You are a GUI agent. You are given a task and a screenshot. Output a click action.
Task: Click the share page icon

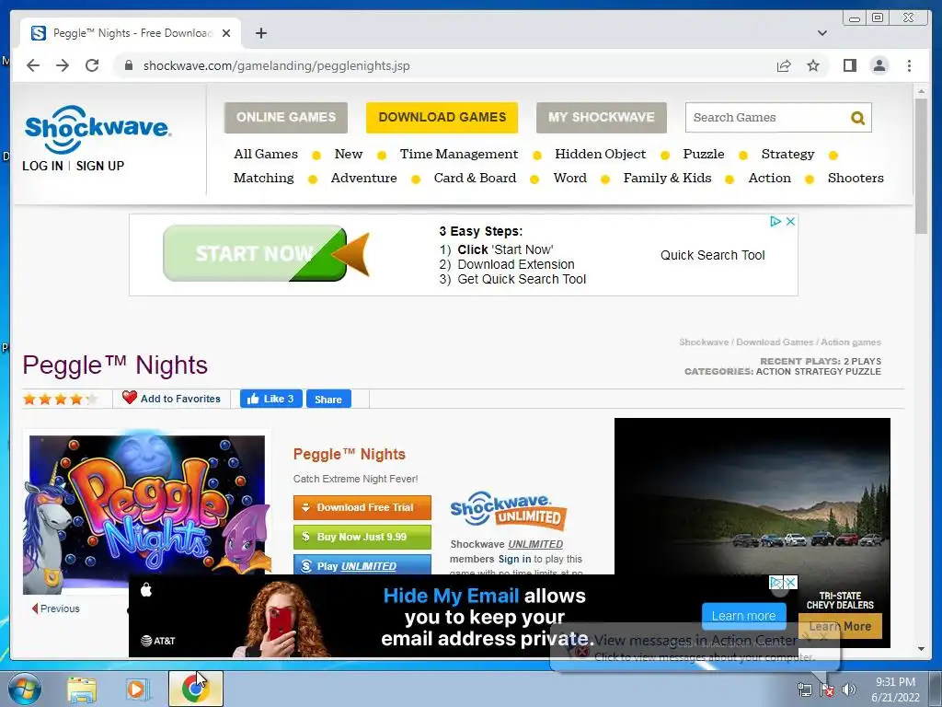(x=784, y=65)
